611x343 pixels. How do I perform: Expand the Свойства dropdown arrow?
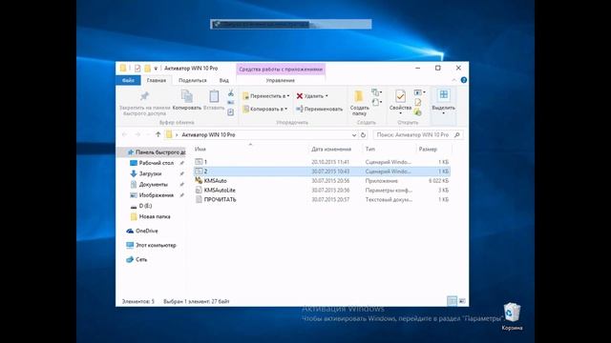(400, 113)
